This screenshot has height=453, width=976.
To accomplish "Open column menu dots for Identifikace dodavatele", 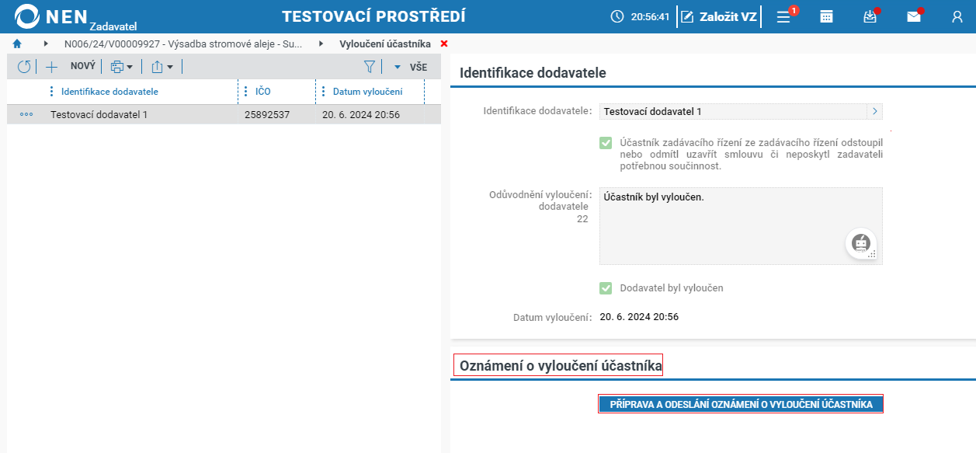I will [52, 92].
